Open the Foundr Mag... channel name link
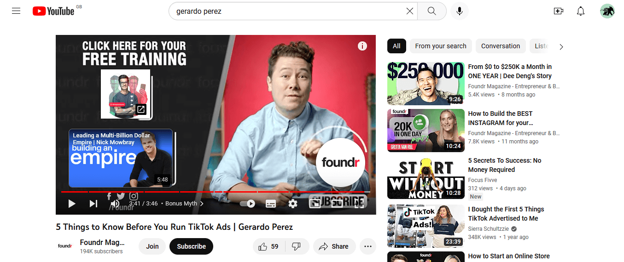 (102, 243)
